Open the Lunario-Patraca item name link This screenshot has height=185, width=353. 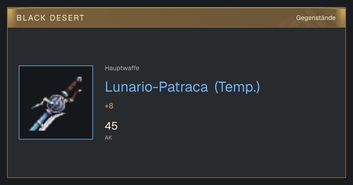(156, 87)
